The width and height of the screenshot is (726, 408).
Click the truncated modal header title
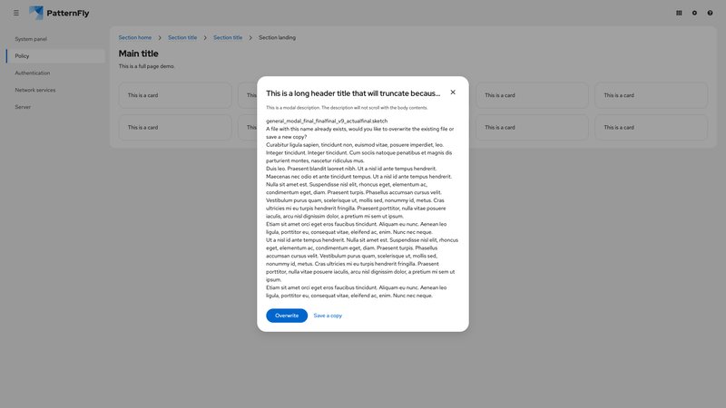(353, 93)
